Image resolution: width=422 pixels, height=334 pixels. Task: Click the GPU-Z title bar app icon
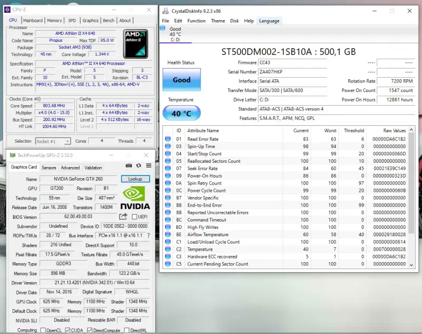pos(12,155)
